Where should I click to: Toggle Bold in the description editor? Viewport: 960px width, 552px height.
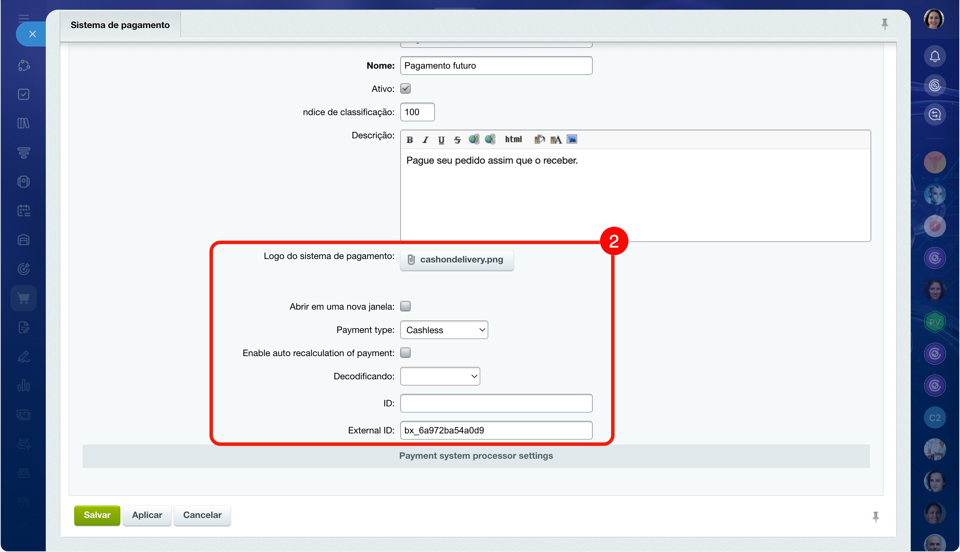pyautogui.click(x=410, y=139)
